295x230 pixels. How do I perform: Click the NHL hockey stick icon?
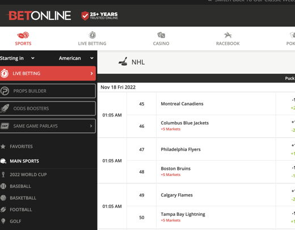point(123,61)
